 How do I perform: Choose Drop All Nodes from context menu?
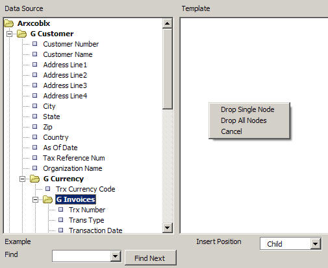(244, 120)
